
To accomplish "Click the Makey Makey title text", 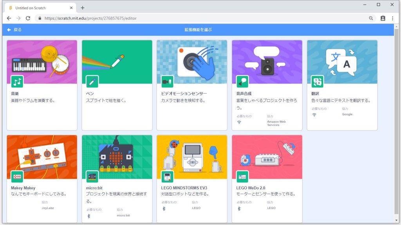I will 23,188.
